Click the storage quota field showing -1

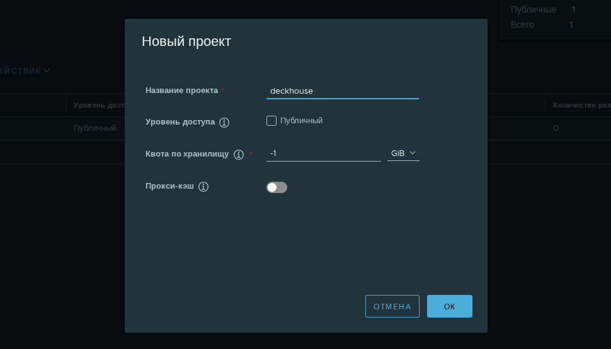pos(323,153)
